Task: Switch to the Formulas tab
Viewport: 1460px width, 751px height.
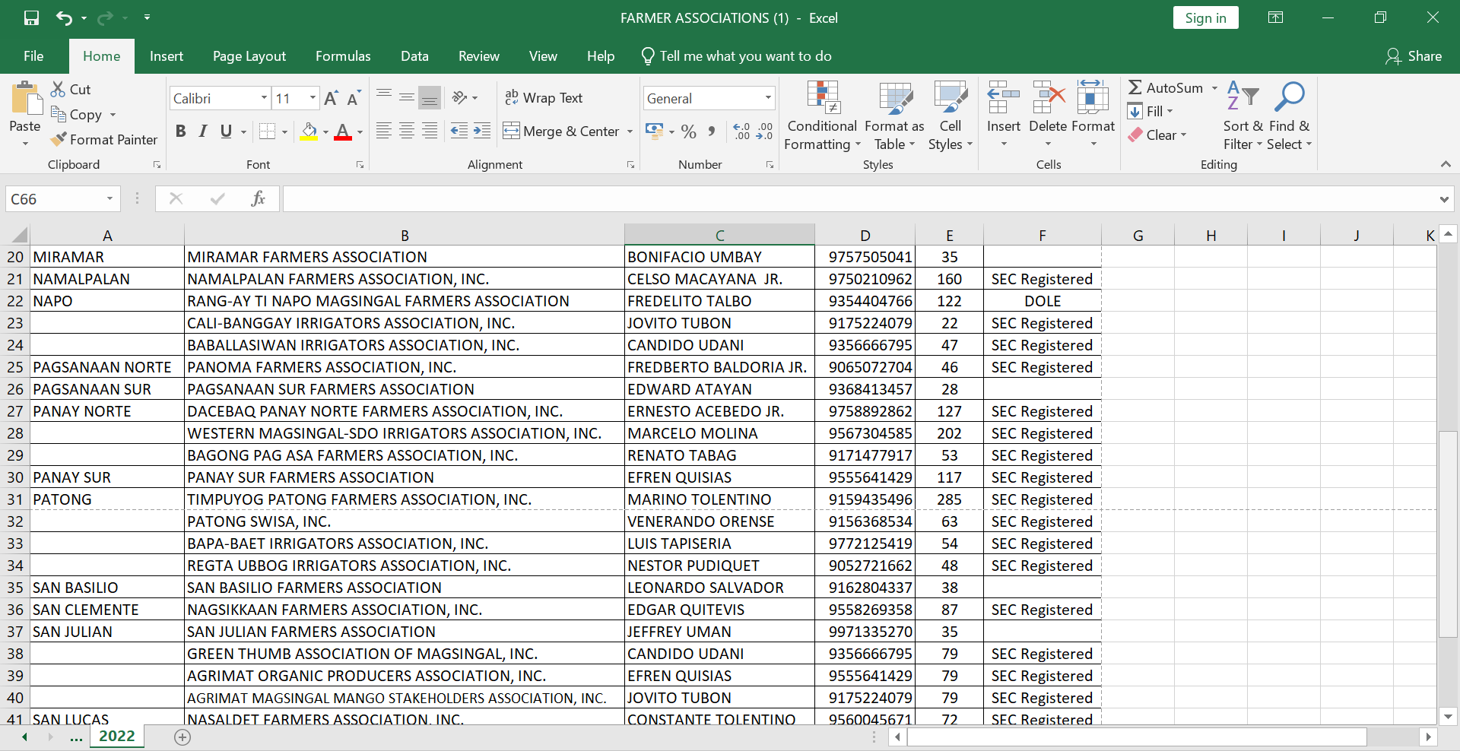Action: click(x=343, y=56)
